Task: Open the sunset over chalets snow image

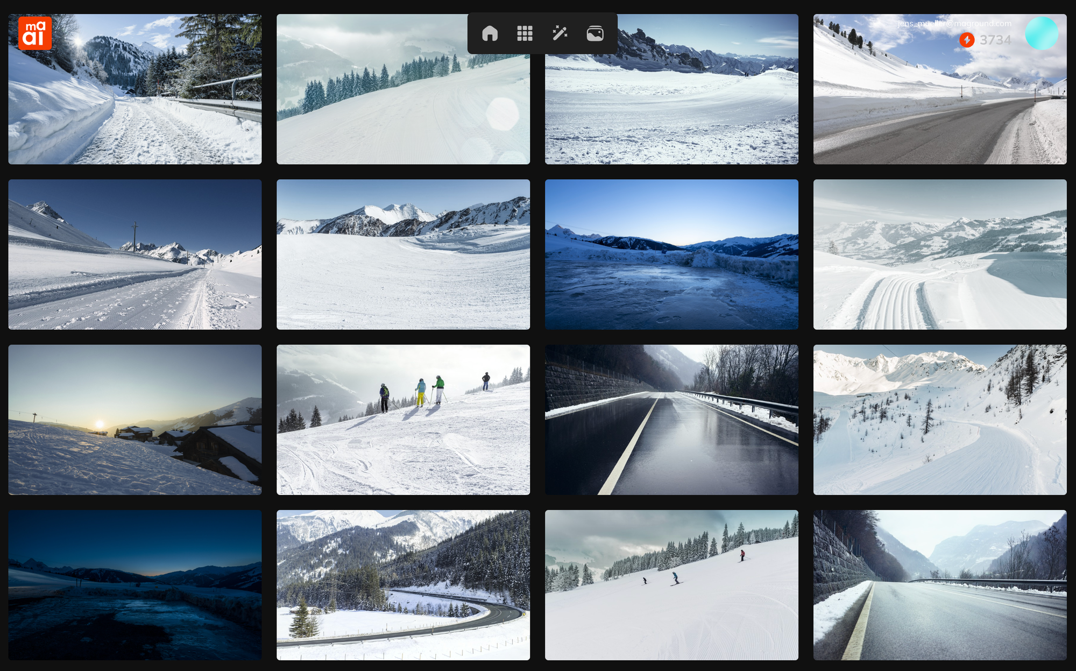Action: pyautogui.click(x=134, y=420)
